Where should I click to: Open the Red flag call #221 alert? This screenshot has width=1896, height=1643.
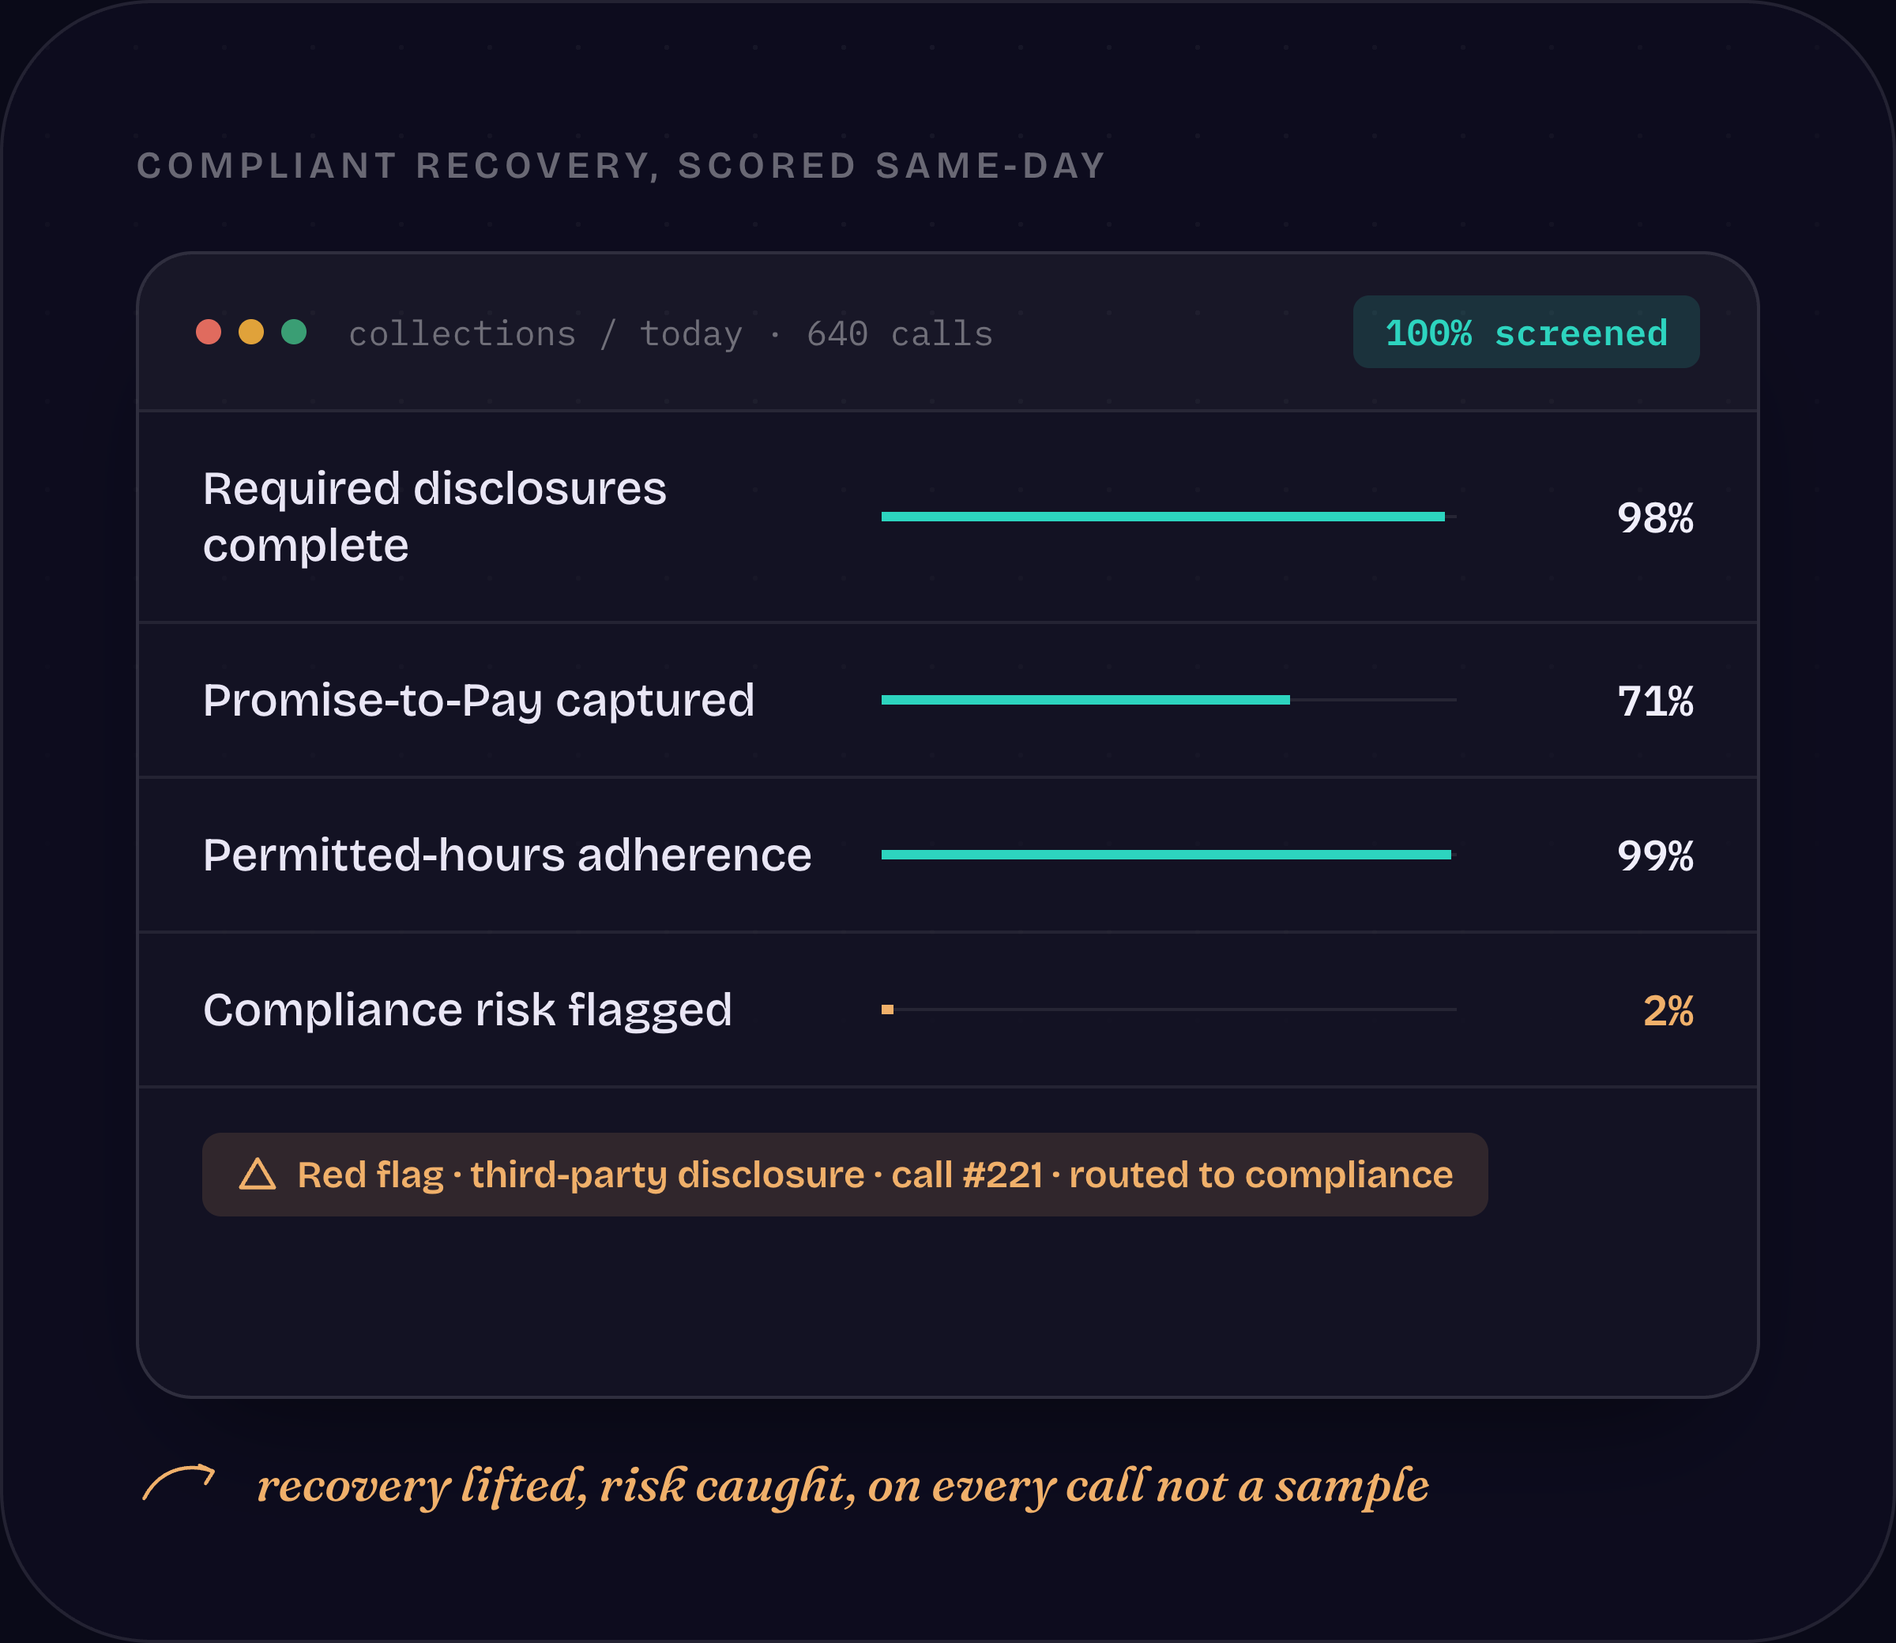845,1175
